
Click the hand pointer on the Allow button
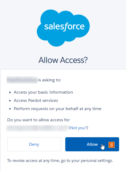102,147
